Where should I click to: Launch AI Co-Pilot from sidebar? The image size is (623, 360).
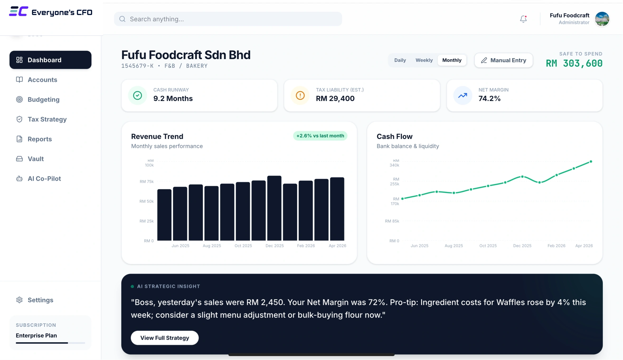[x=50, y=179]
